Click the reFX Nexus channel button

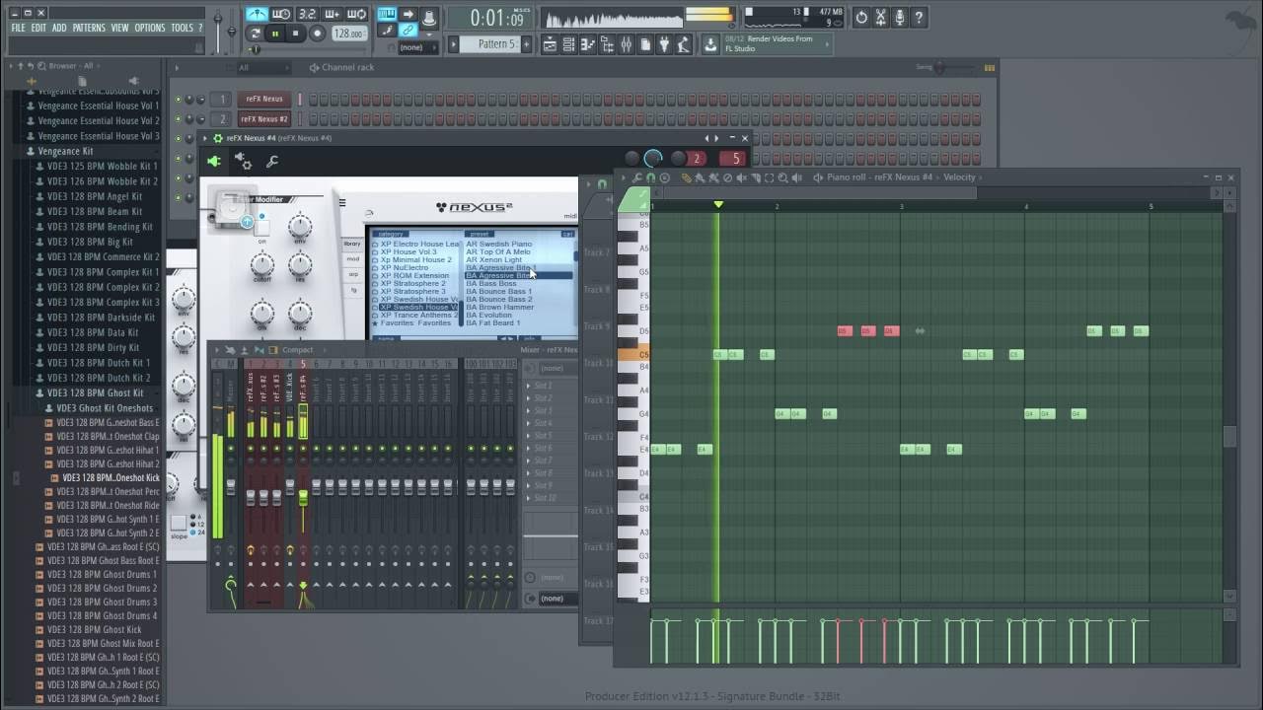tap(263, 99)
